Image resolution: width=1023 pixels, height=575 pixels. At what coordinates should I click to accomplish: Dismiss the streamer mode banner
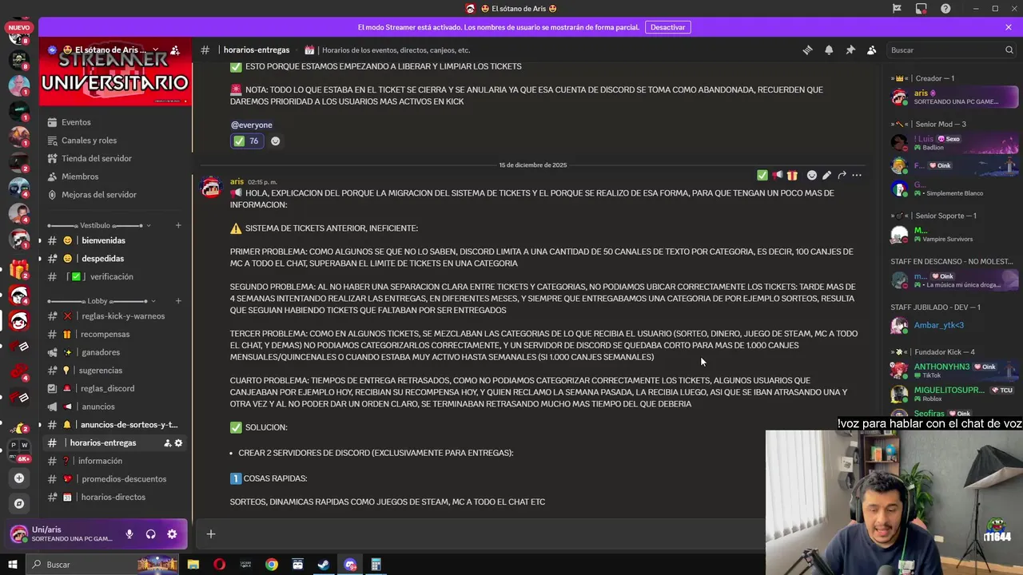(1009, 27)
